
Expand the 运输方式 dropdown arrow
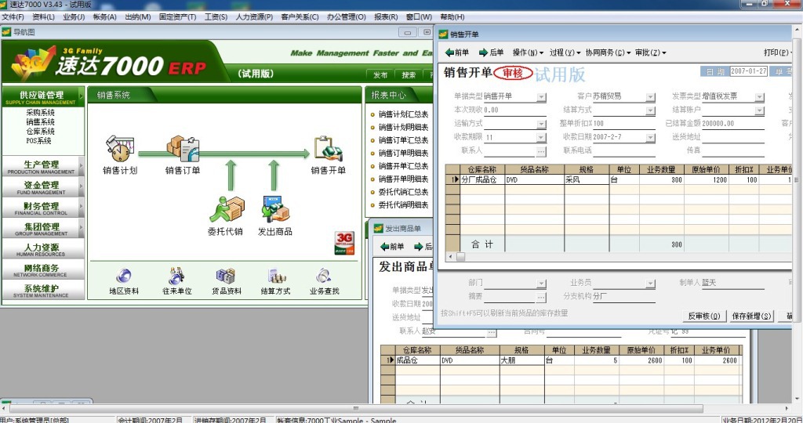[541, 125]
